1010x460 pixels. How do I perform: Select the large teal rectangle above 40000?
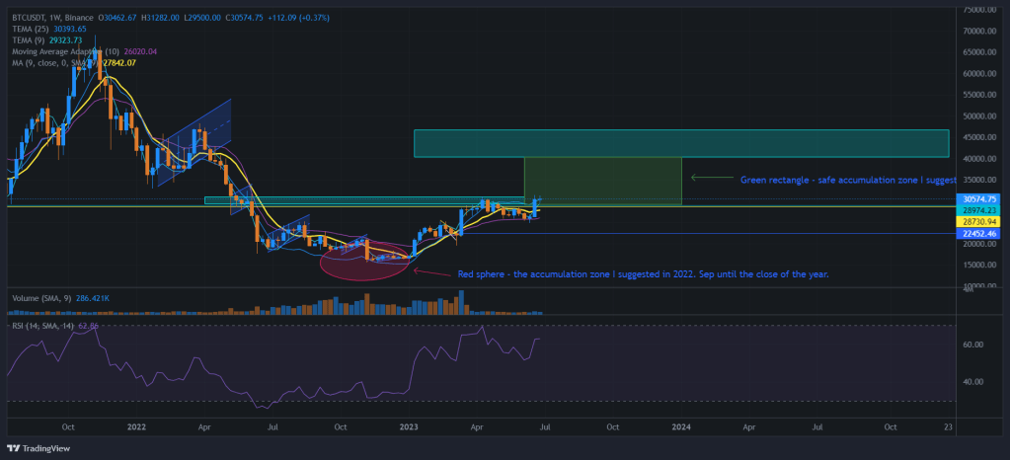681,143
